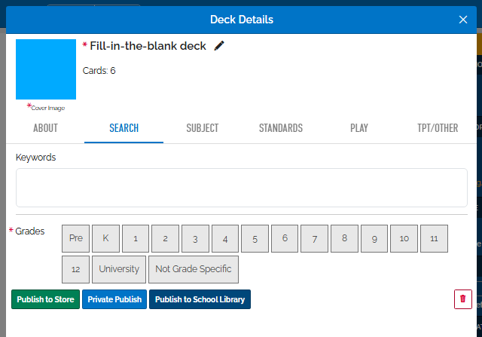
Task: Select grade 3
Action: 195,238
